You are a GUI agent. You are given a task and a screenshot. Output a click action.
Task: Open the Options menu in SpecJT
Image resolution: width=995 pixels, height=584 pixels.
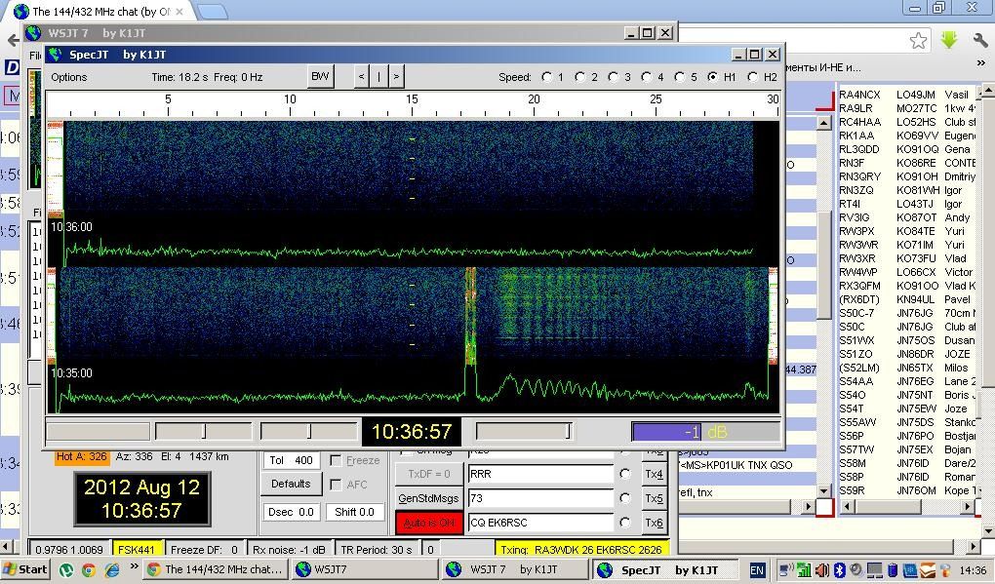click(x=69, y=77)
